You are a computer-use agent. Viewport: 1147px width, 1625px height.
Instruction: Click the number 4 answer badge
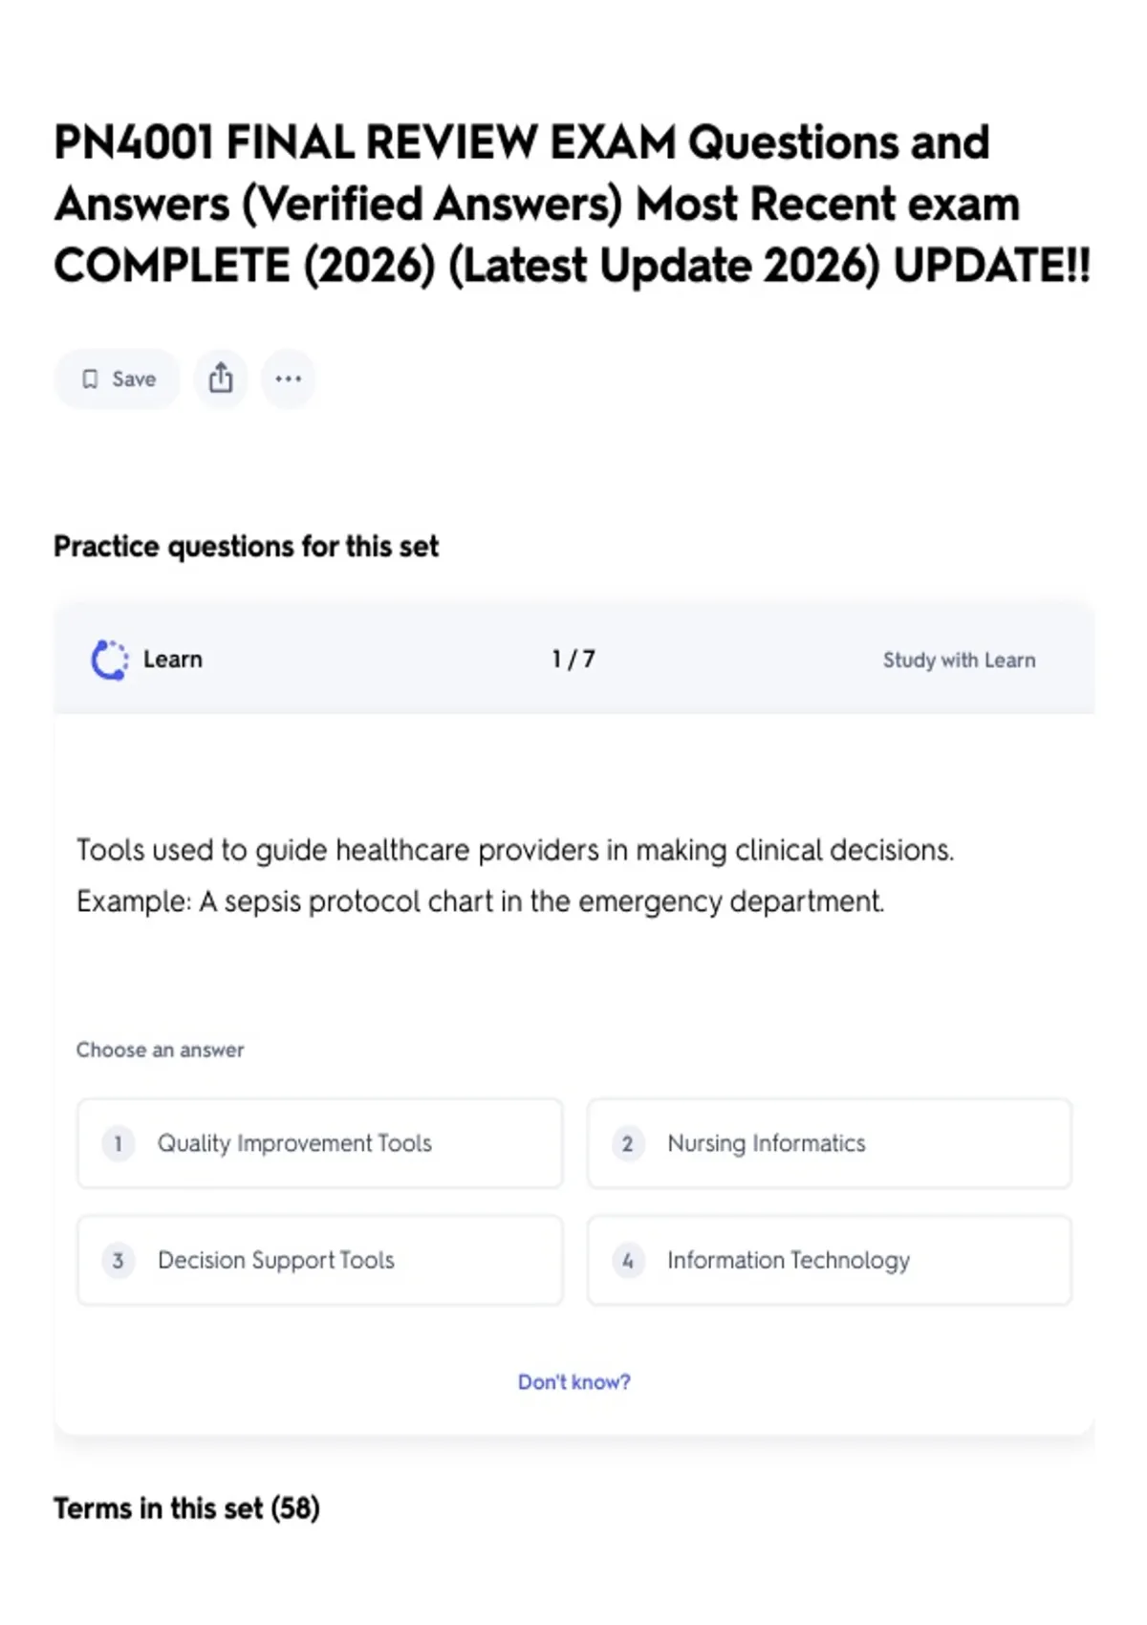tap(627, 1260)
